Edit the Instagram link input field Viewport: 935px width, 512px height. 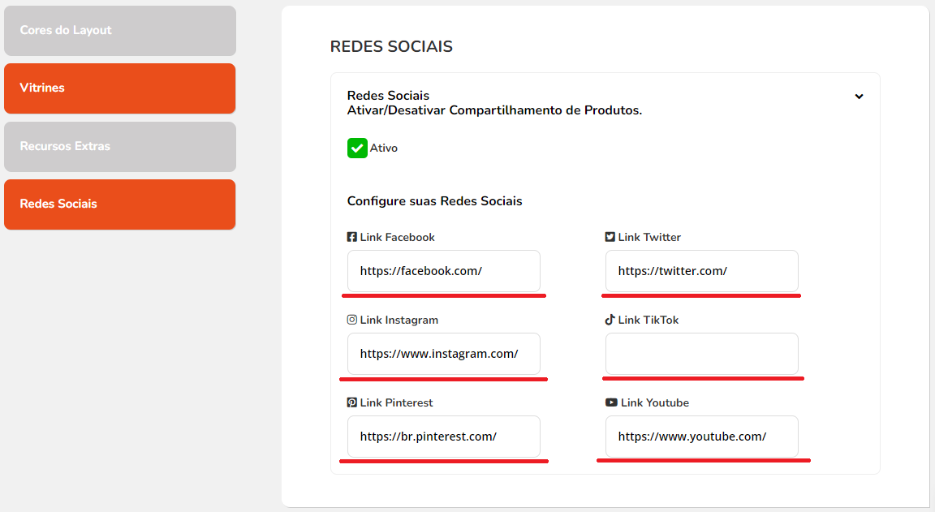tap(443, 354)
